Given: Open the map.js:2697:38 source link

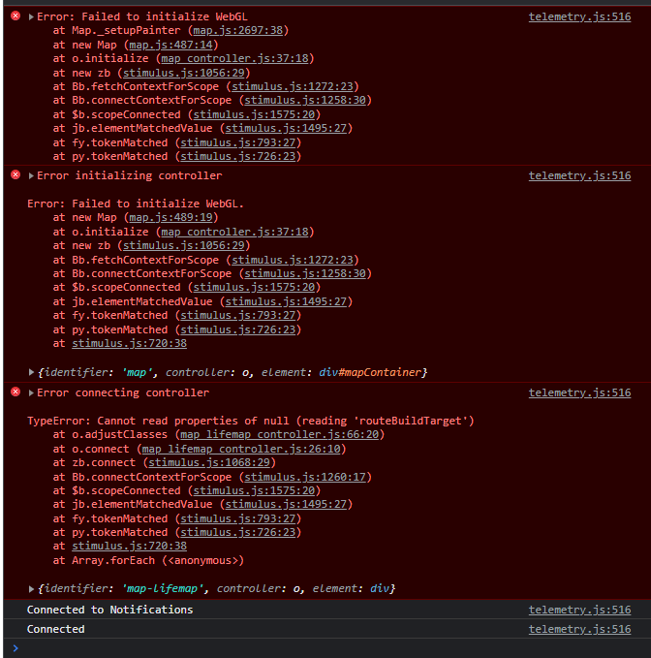Looking at the screenshot, I should 237,30.
